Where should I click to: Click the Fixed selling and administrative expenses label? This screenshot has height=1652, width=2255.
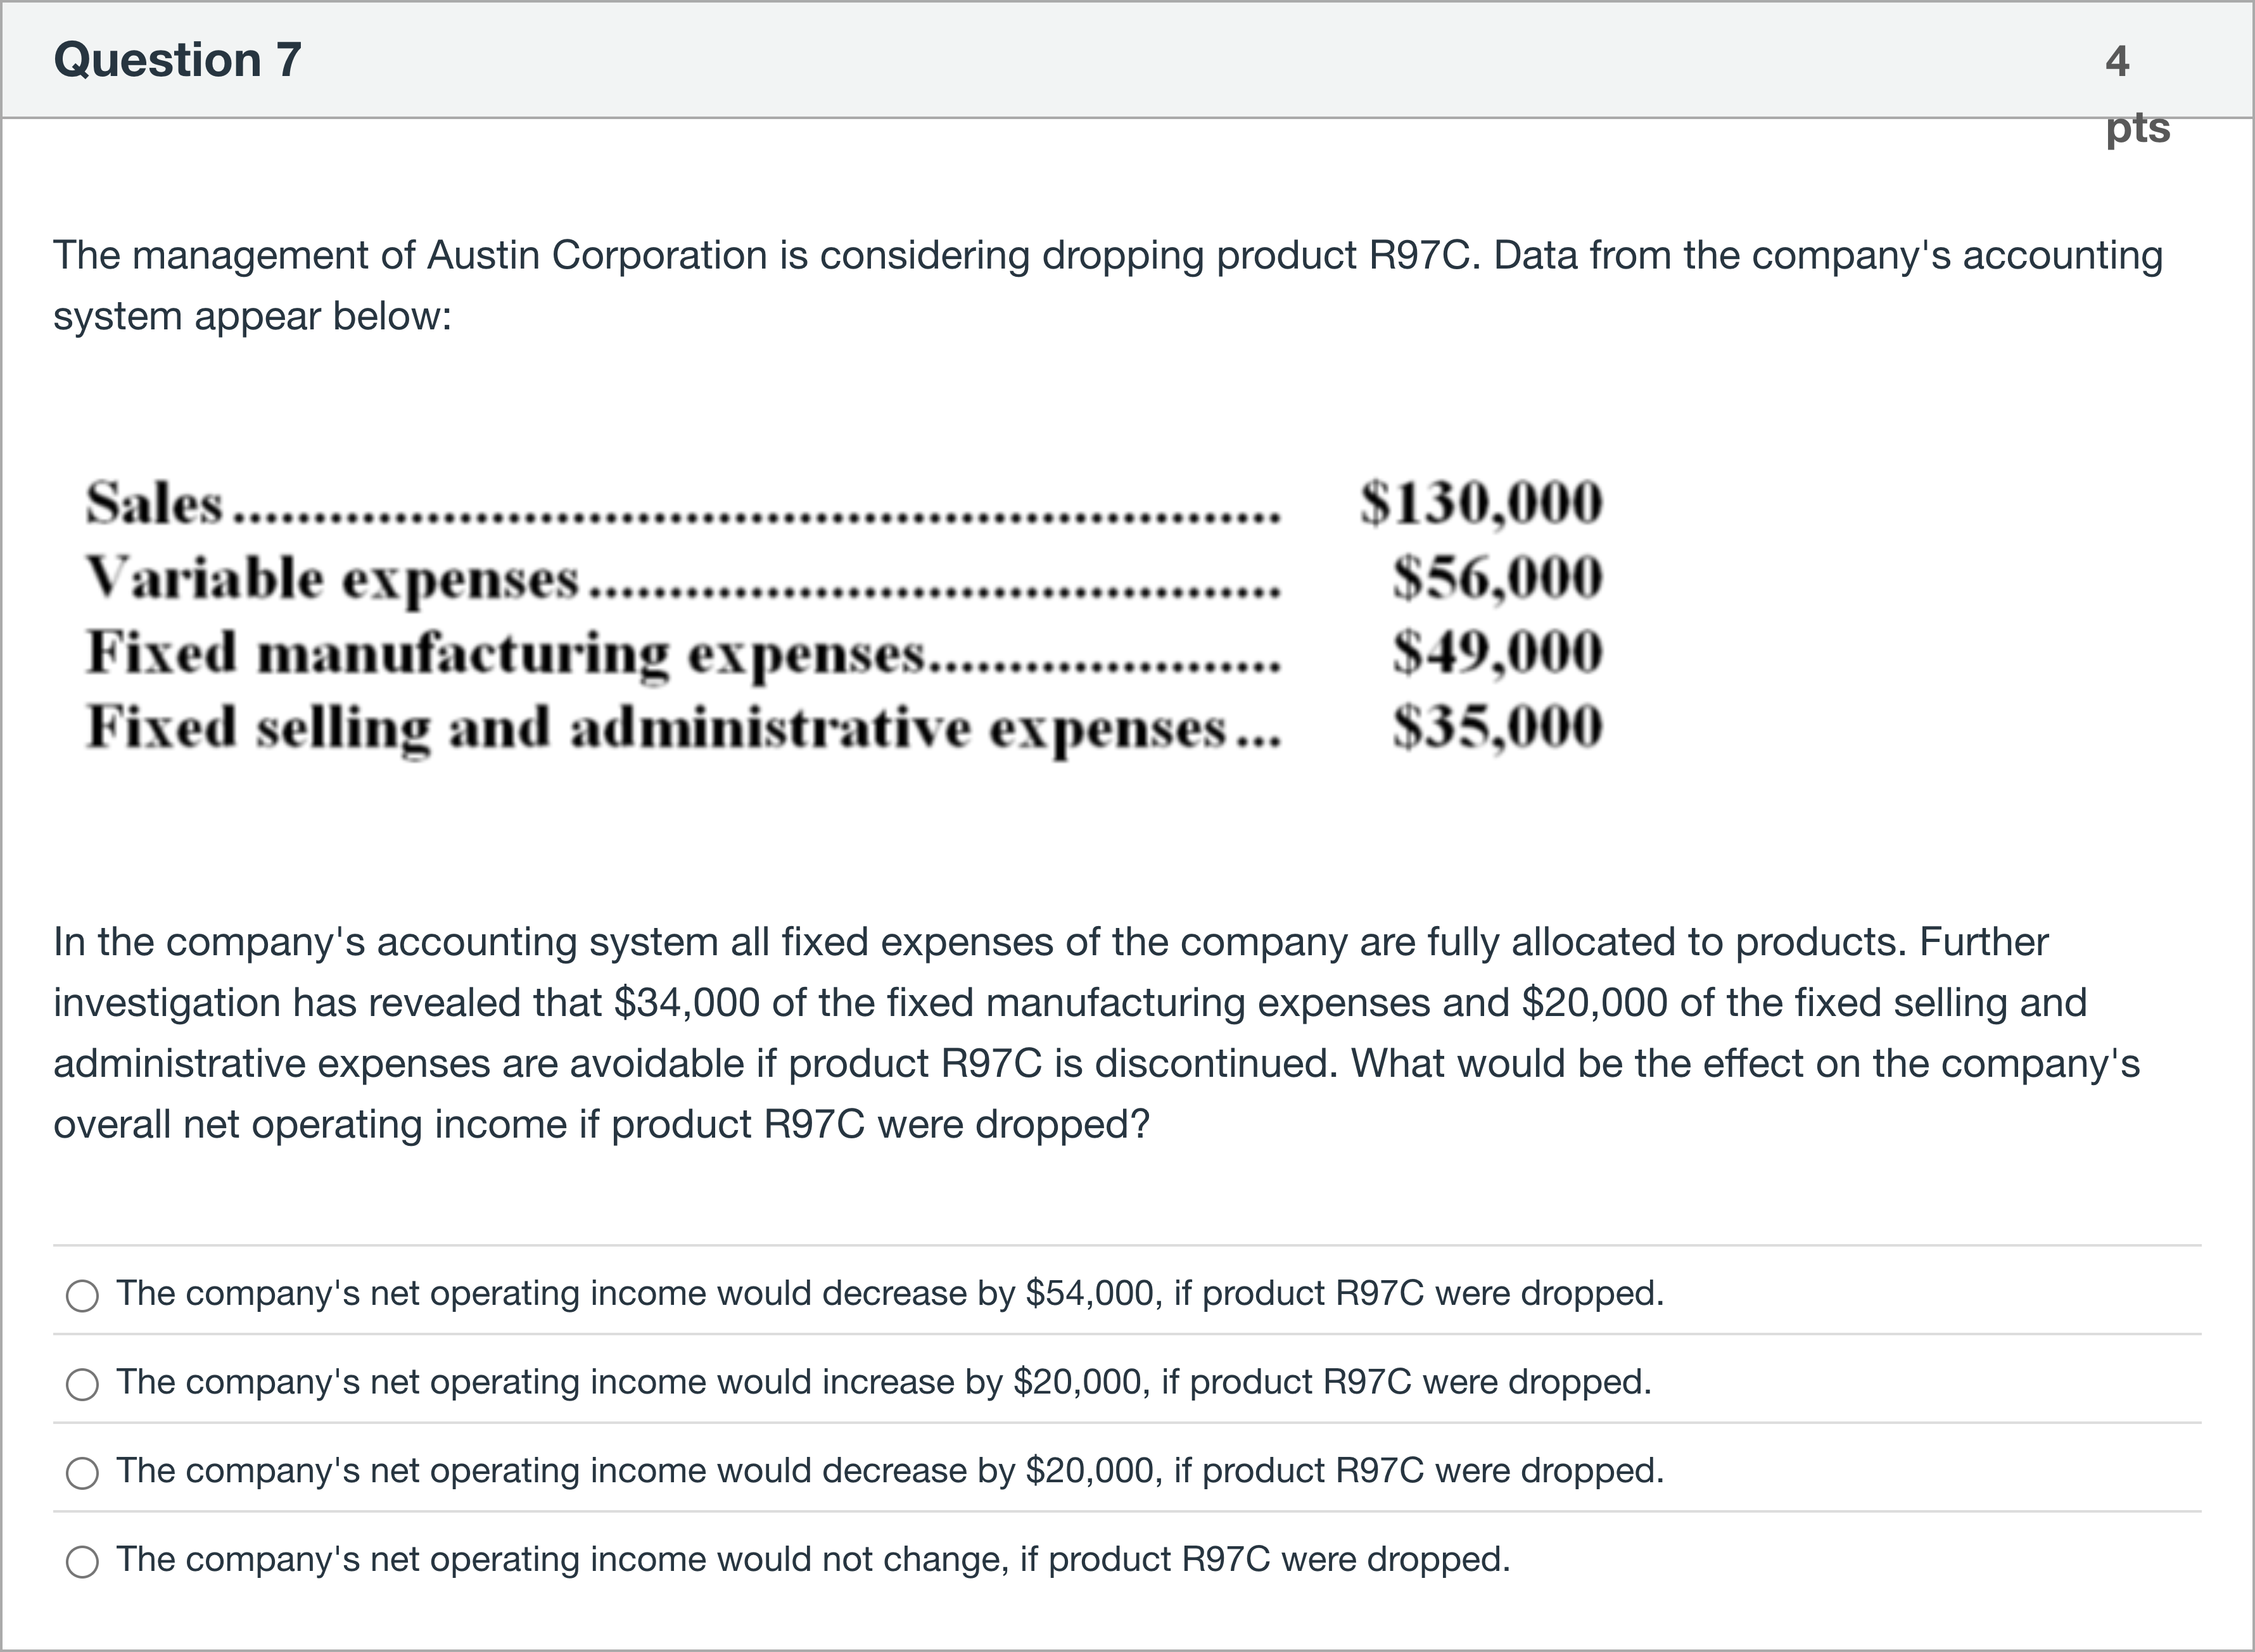coord(656,729)
